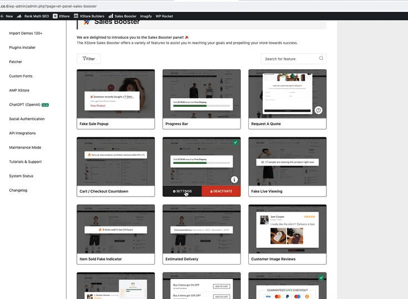
Task: Click the XStore logo icon in admin bar
Action: [x=55, y=16]
